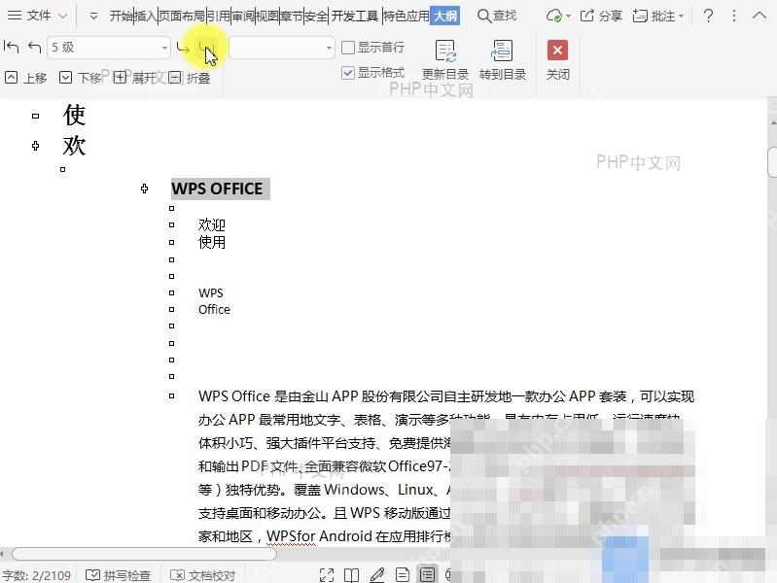Demote to body text icon

coord(206,48)
